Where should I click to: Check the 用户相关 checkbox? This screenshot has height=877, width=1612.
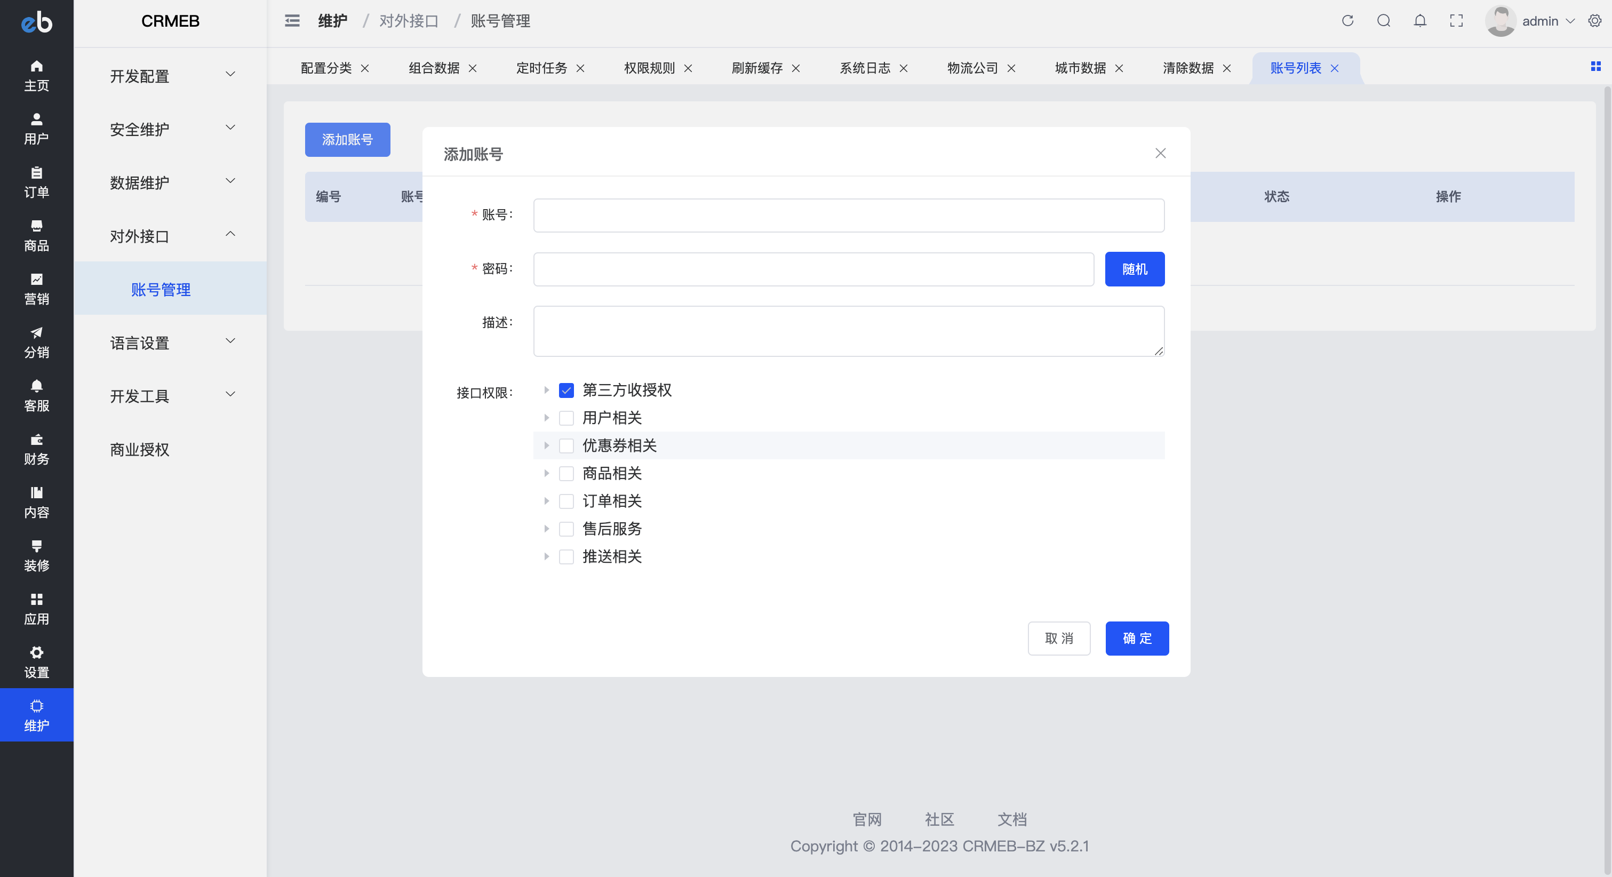tap(566, 418)
